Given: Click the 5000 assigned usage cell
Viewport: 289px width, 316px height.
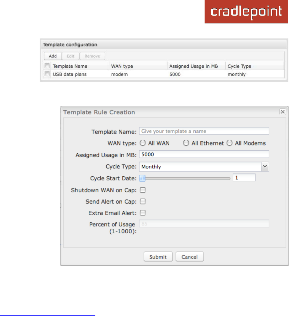Looking at the screenshot, I should [175, 74].
